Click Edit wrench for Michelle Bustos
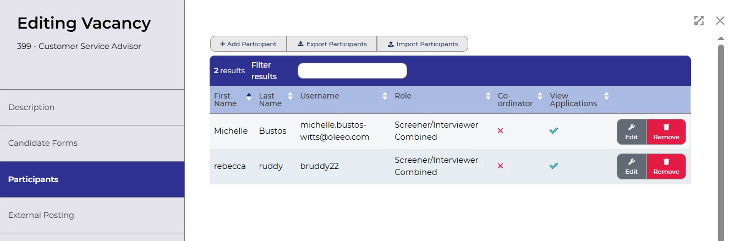The height and width of the screenshot is (241, 729). [x=632, y=132]
